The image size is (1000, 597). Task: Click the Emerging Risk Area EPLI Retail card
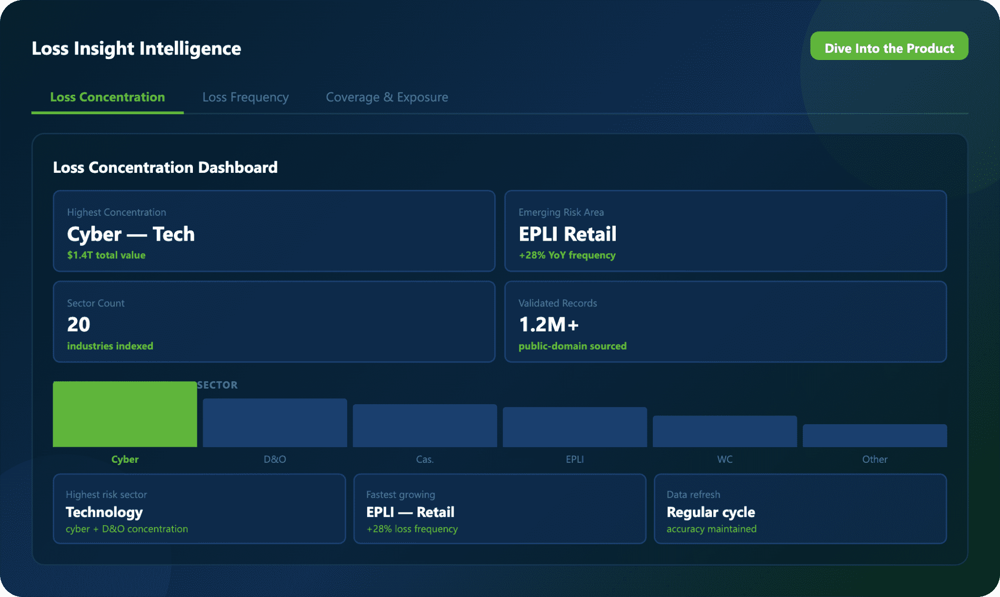(x=725, y=231)
